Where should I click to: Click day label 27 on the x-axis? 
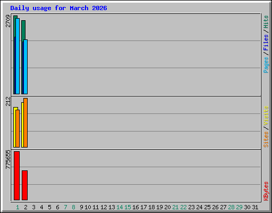click(x=223, y=207)
